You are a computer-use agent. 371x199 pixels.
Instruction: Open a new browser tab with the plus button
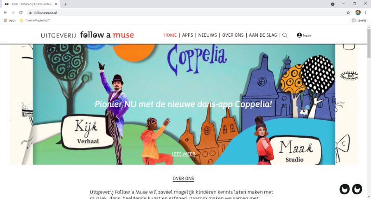[65, 4]
